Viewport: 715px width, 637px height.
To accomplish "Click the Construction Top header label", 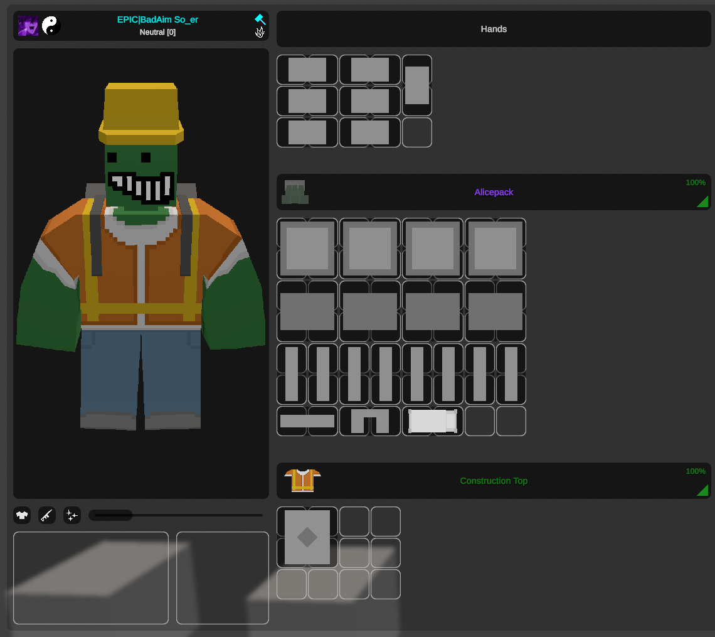I will pos(494,481).
